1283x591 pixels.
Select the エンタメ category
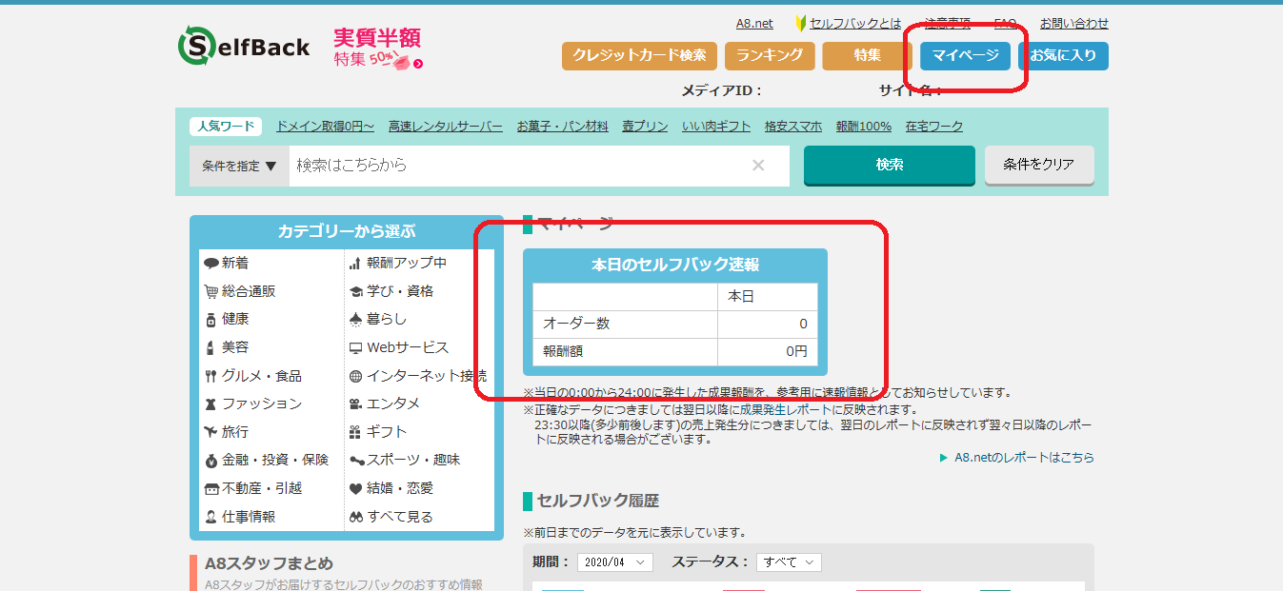coord(385,404)
